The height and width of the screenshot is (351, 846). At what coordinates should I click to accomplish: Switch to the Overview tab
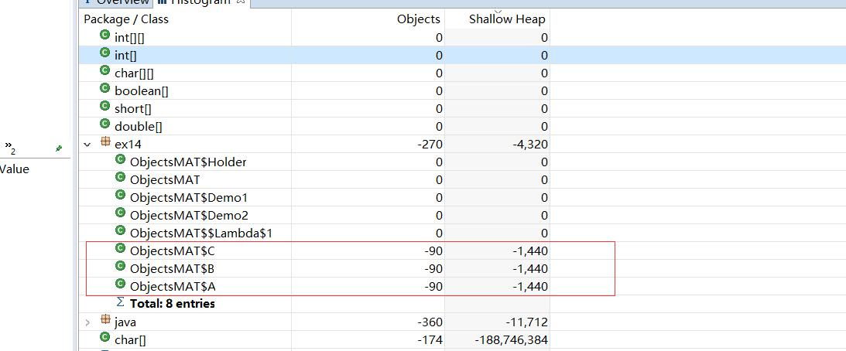point(115,2)
